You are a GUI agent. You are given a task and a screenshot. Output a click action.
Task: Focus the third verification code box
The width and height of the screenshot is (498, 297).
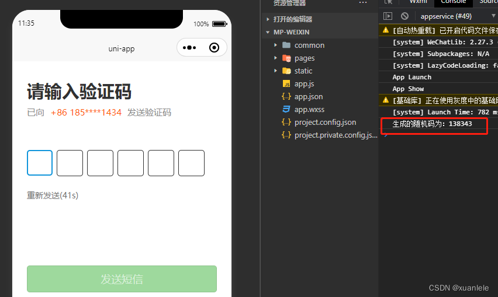tap(100, 163)
